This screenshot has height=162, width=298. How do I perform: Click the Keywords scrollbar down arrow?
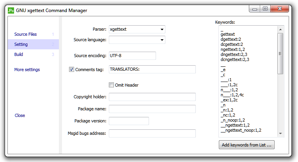click(280, 133)
